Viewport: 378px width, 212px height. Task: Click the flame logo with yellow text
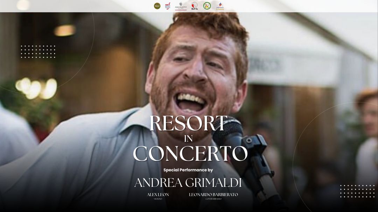(220, 6)
